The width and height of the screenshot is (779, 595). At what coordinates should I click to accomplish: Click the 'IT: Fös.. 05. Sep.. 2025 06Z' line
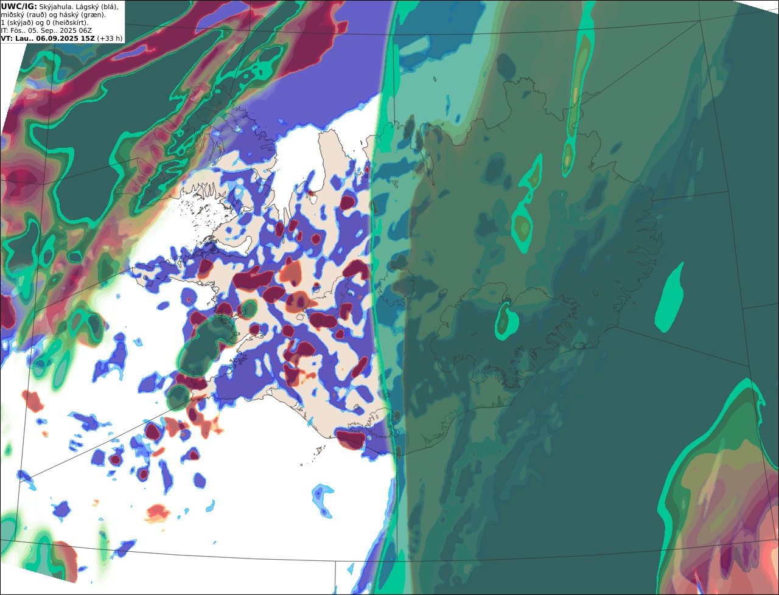click(x=46, y=30)
